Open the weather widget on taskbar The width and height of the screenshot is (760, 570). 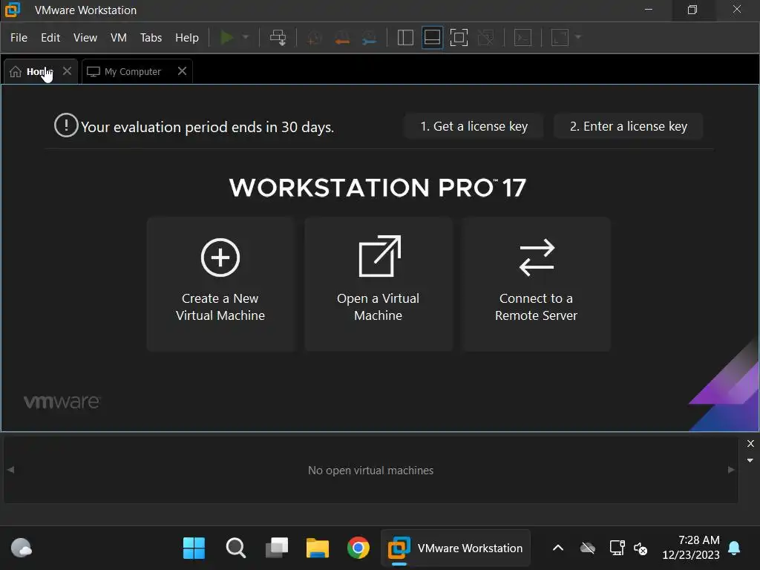click(x=21, y=548)
